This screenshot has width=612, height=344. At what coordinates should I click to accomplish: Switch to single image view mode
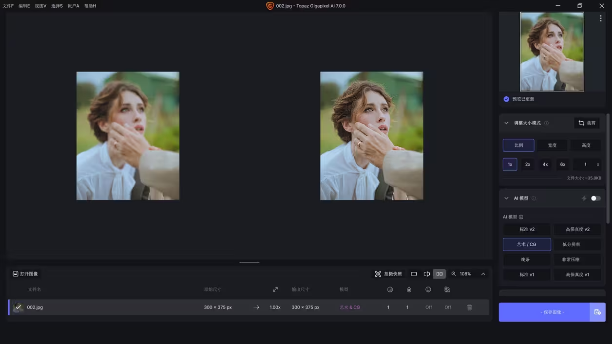click(x=414, y=274)
